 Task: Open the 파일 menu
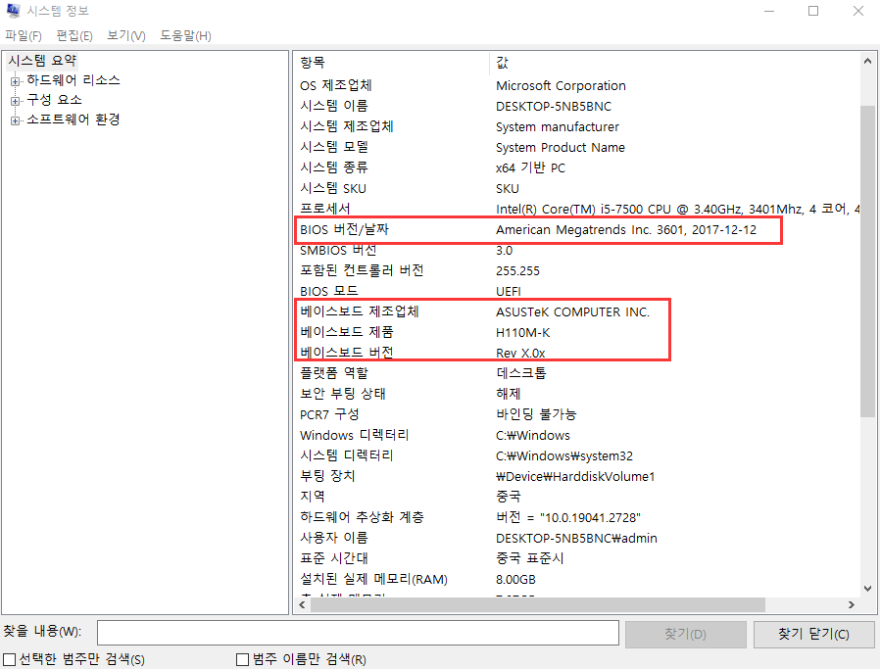[24, 34]
